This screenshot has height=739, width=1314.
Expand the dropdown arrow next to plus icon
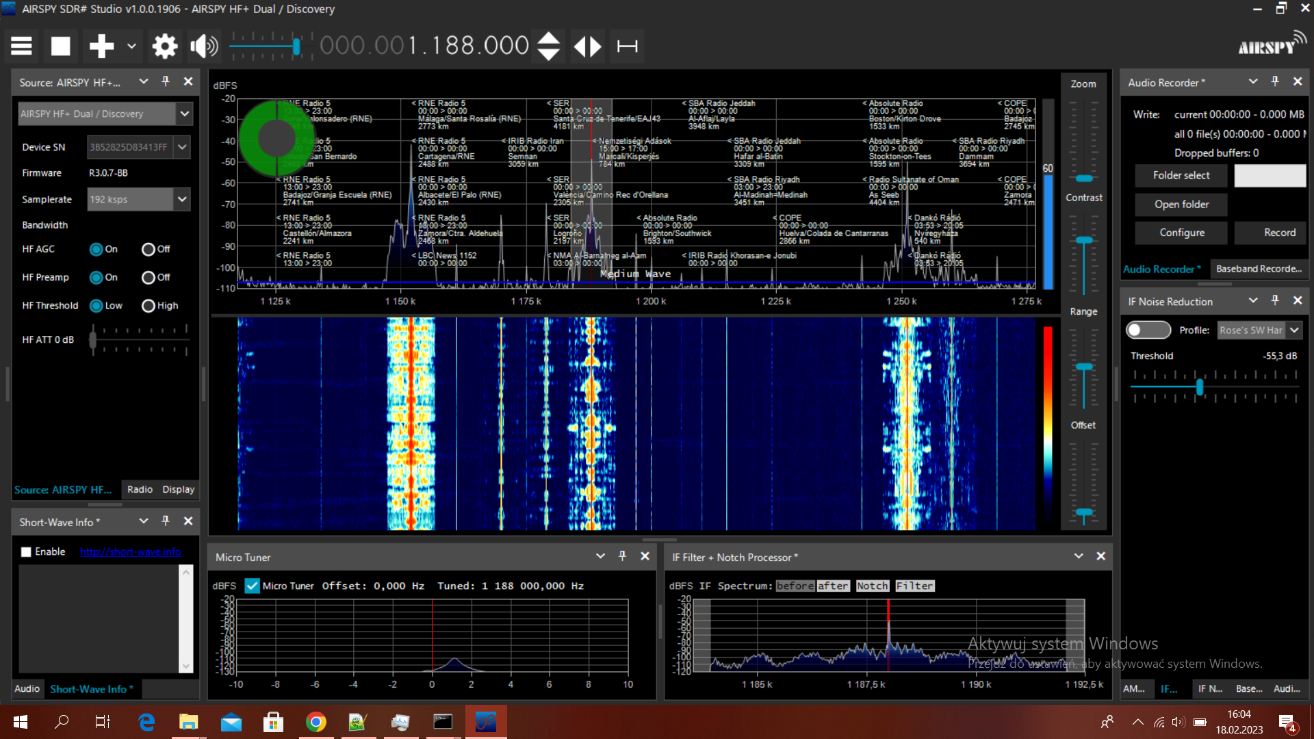pyautogui.click(x=131, y=47)
